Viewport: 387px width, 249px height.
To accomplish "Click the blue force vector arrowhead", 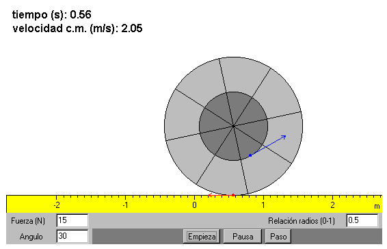I will tap(284, 137).
